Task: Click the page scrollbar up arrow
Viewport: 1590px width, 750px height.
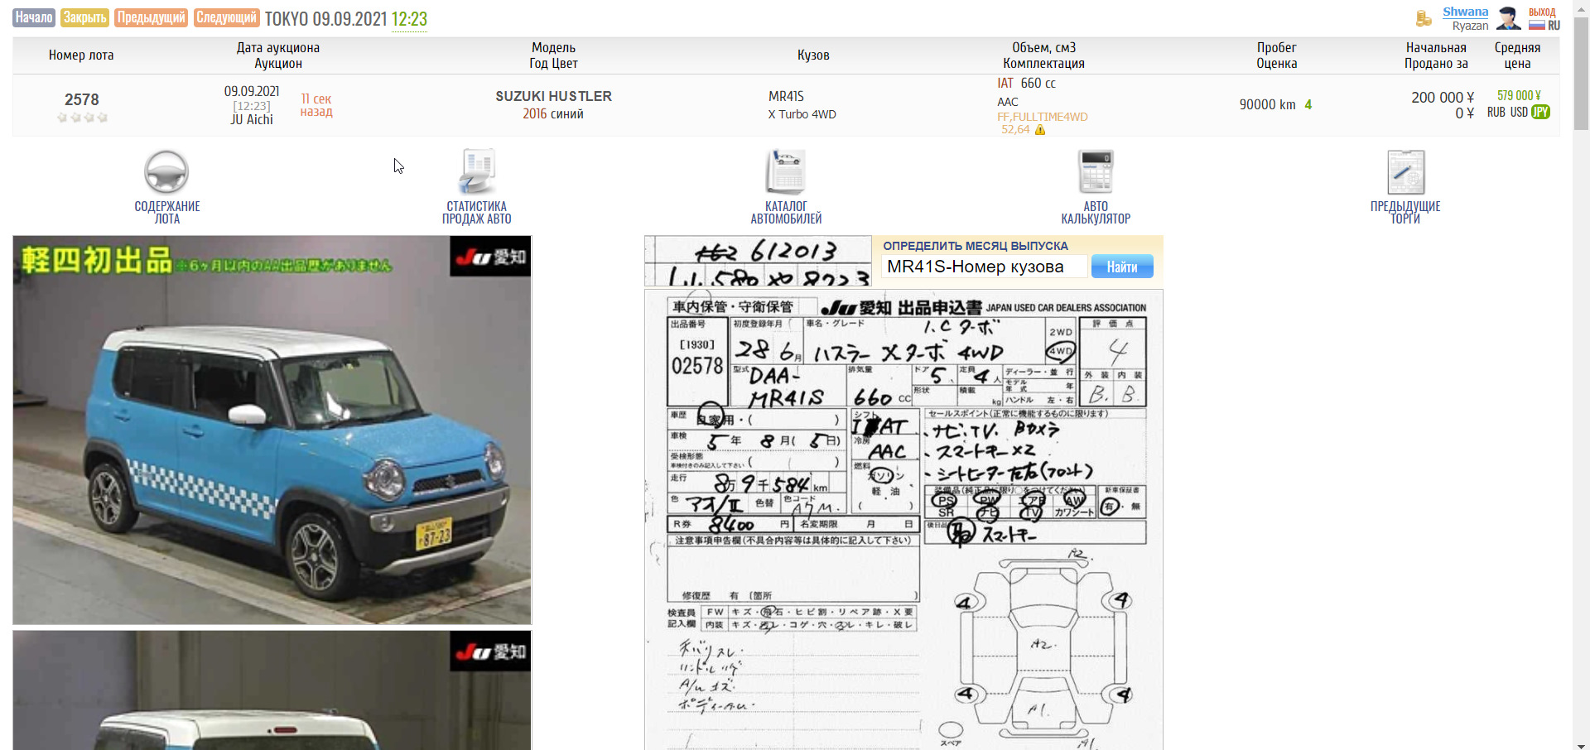Action: click(1581, 6)
